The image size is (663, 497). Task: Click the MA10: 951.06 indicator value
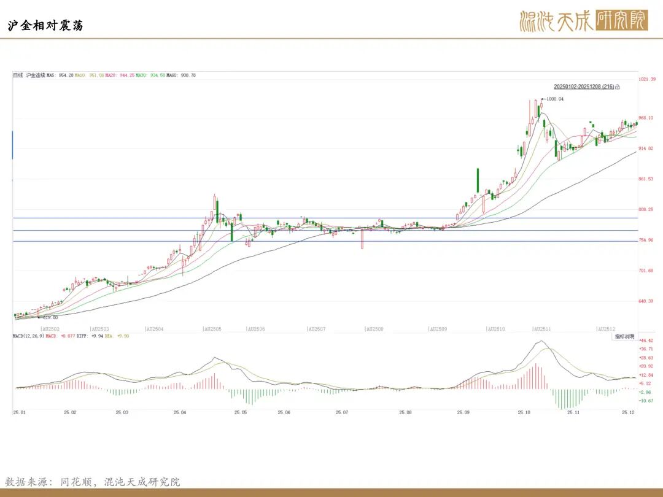coord(90,75)
